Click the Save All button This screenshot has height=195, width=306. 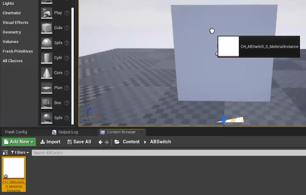[x=79, y=142]
